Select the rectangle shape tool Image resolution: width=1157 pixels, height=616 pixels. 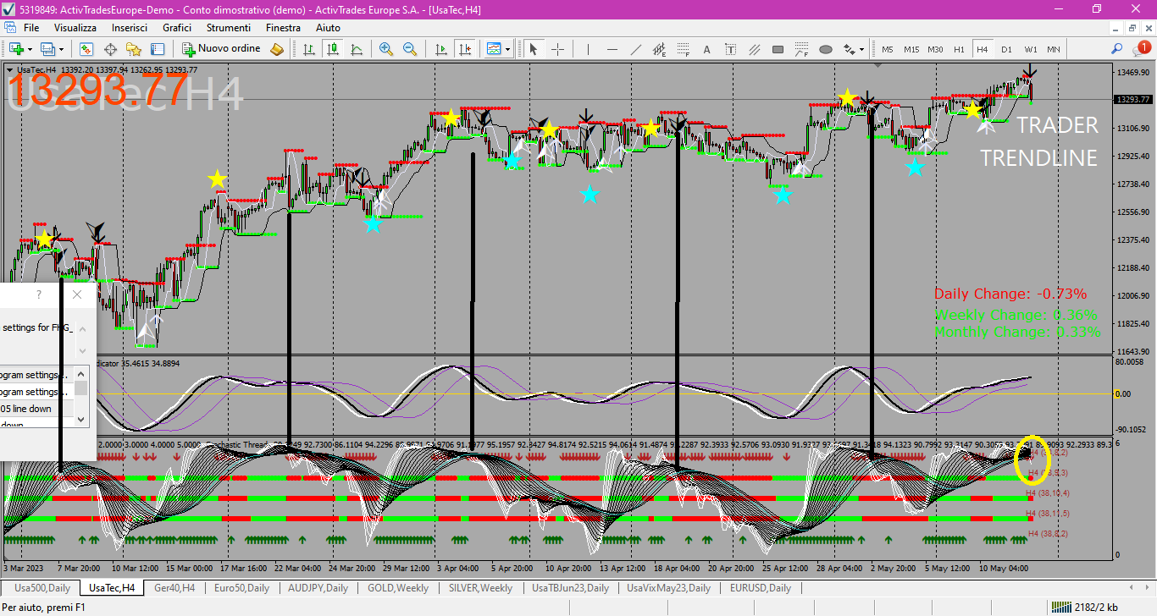click(778, 49)
